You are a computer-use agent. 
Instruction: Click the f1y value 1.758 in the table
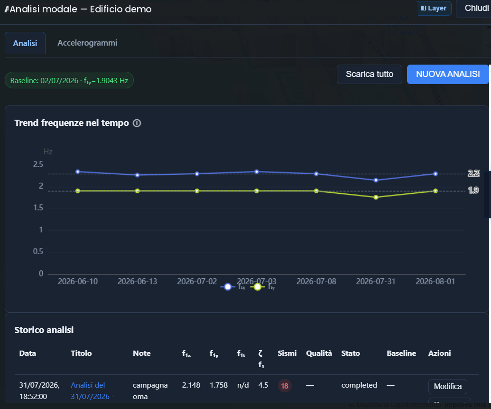[x=219, y=385]
